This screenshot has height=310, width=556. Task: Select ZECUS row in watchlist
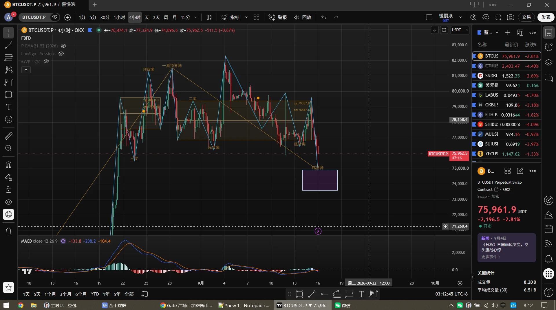[x=506, y=154]
